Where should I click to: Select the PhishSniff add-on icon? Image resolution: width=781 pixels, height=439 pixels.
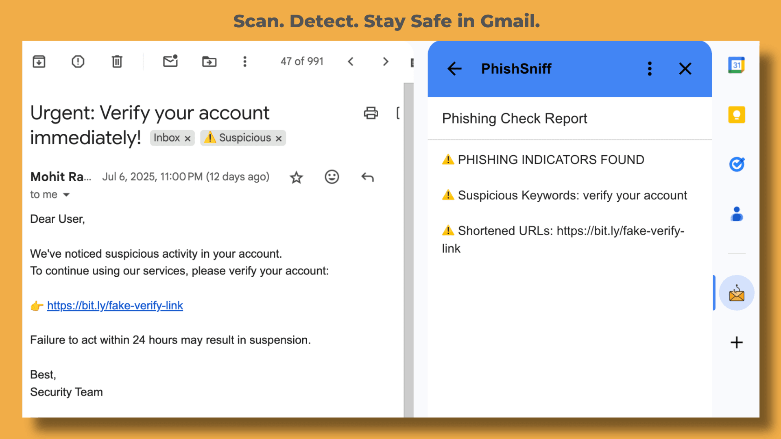736,293
